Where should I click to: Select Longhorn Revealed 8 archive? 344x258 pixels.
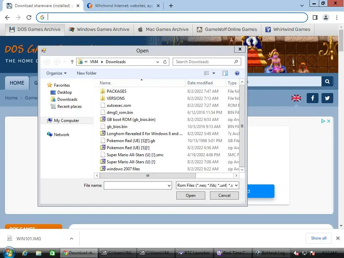(x=144, y=134)
